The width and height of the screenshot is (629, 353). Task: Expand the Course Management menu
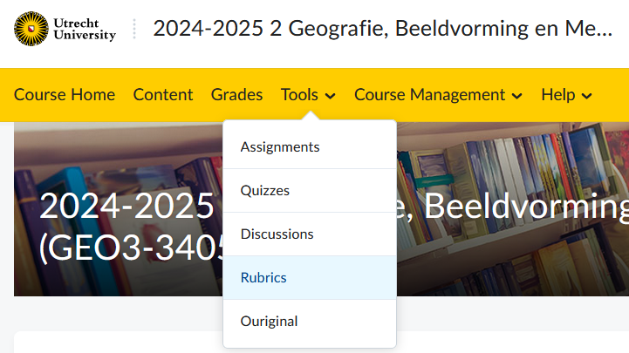coord(438,95)
